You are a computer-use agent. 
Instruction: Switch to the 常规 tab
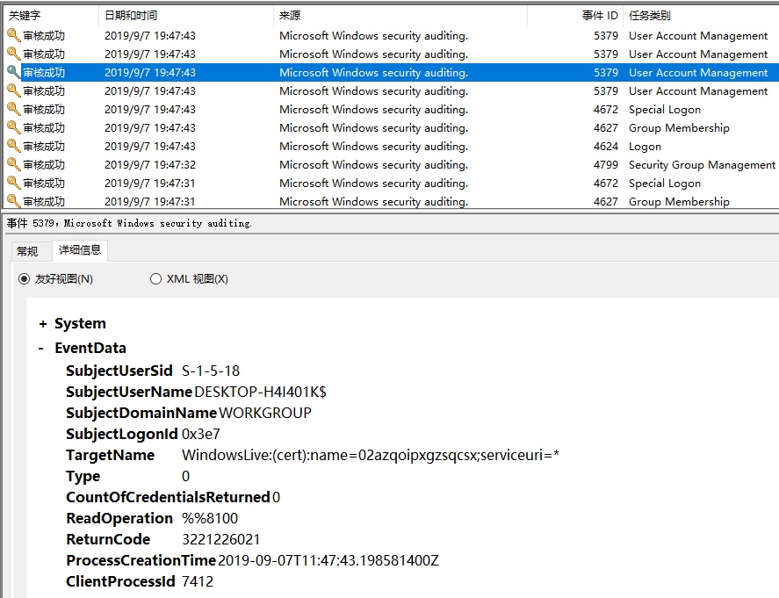[x=27, y=251]
